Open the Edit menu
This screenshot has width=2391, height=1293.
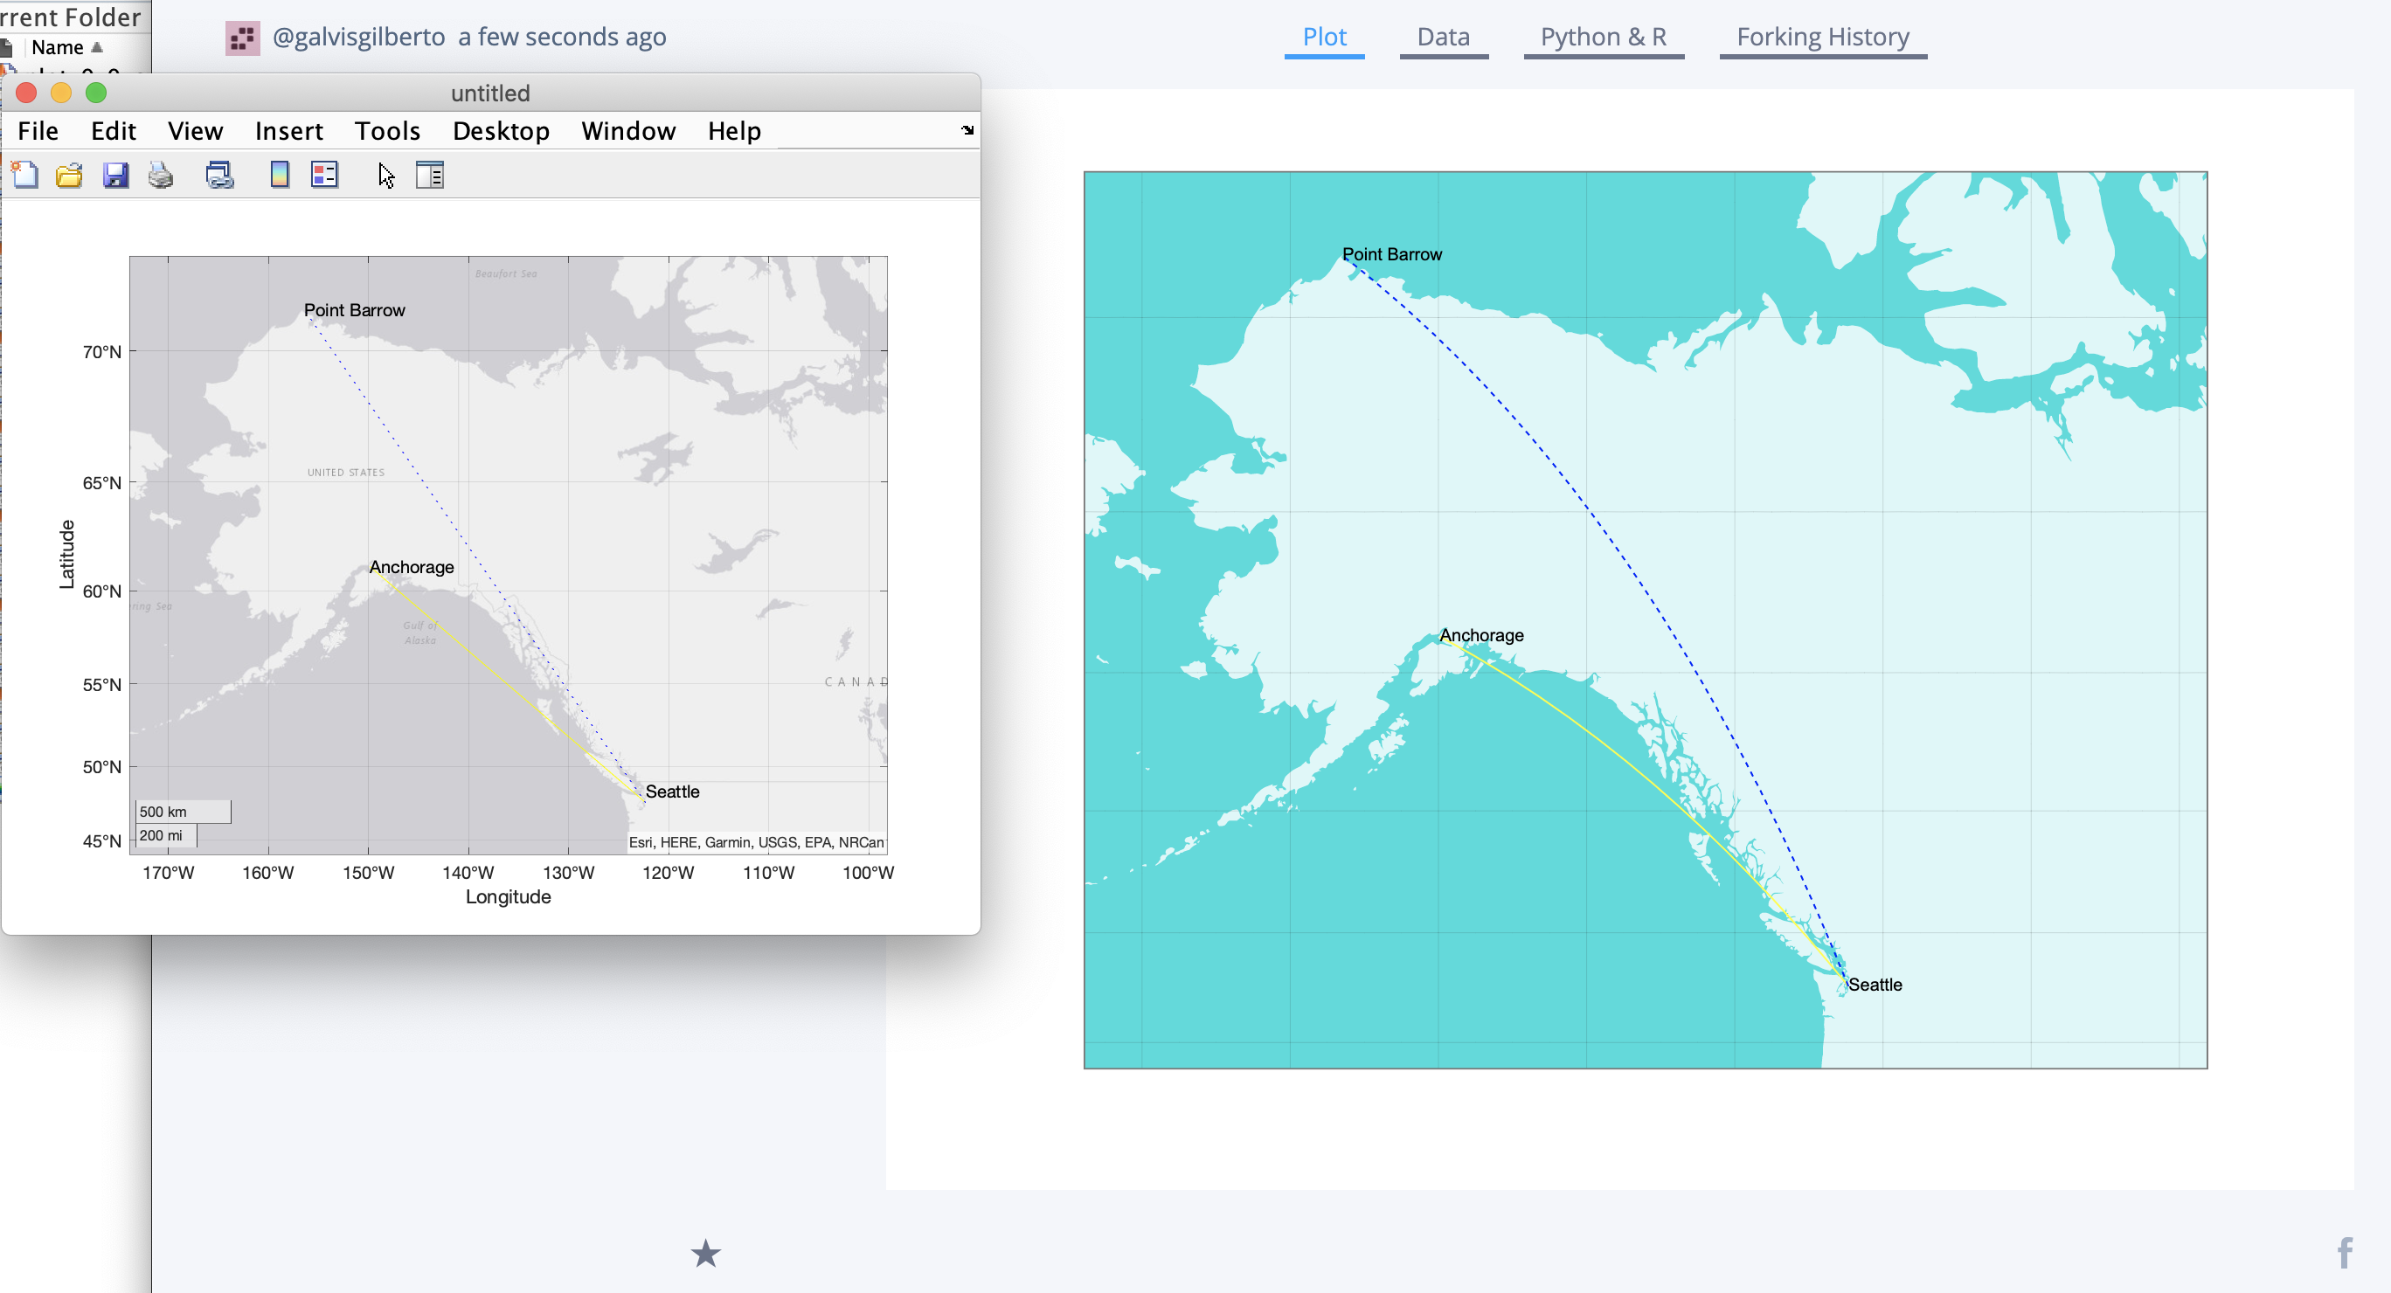114,131
